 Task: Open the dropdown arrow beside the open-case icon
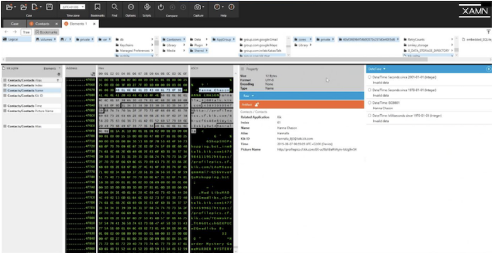point(15,7)
